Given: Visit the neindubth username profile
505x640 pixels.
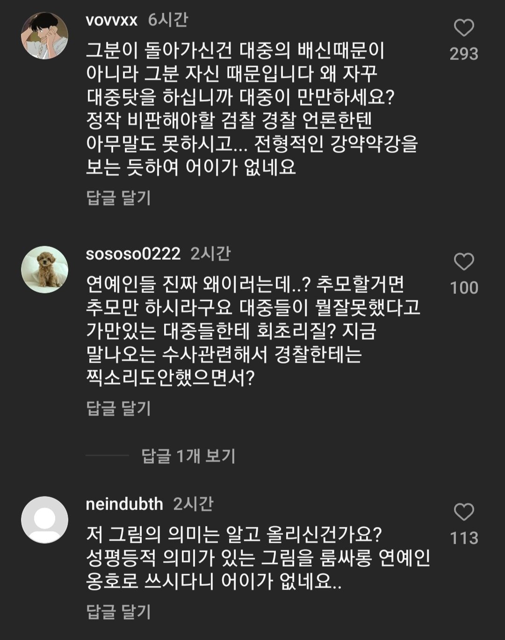Looking at the screenshot, I should click(x=124, y=504).
